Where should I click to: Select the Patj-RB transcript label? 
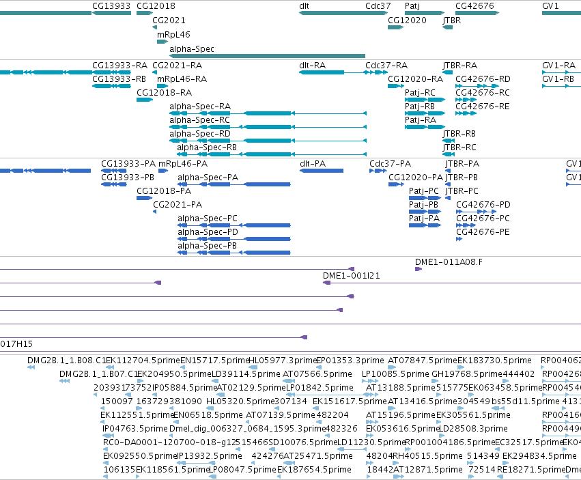coord(419,107)
